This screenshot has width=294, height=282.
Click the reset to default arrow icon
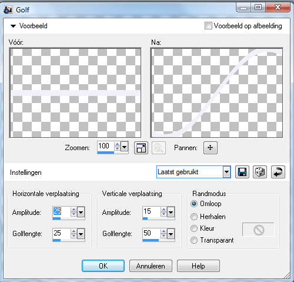278,172
